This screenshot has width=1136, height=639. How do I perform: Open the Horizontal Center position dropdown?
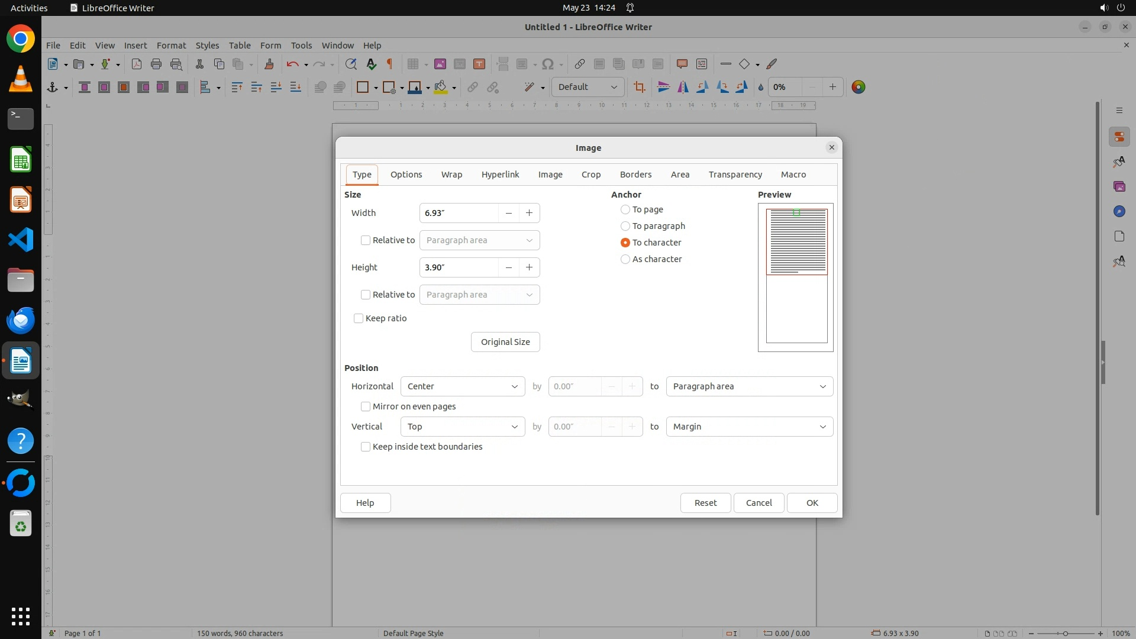462,386
